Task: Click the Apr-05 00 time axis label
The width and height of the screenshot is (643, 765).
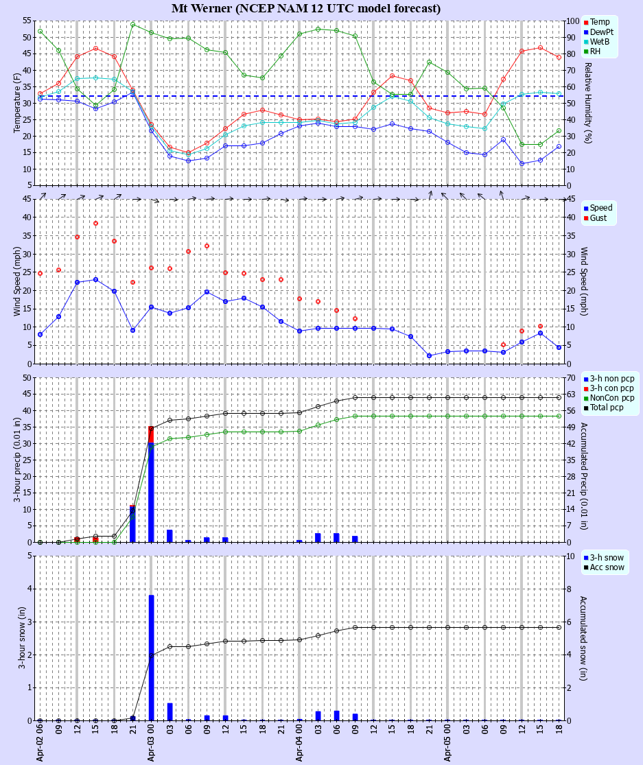Action: 447,743
